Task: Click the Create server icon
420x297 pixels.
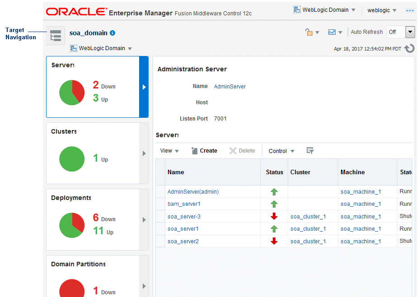Action: tap(195, 151)
